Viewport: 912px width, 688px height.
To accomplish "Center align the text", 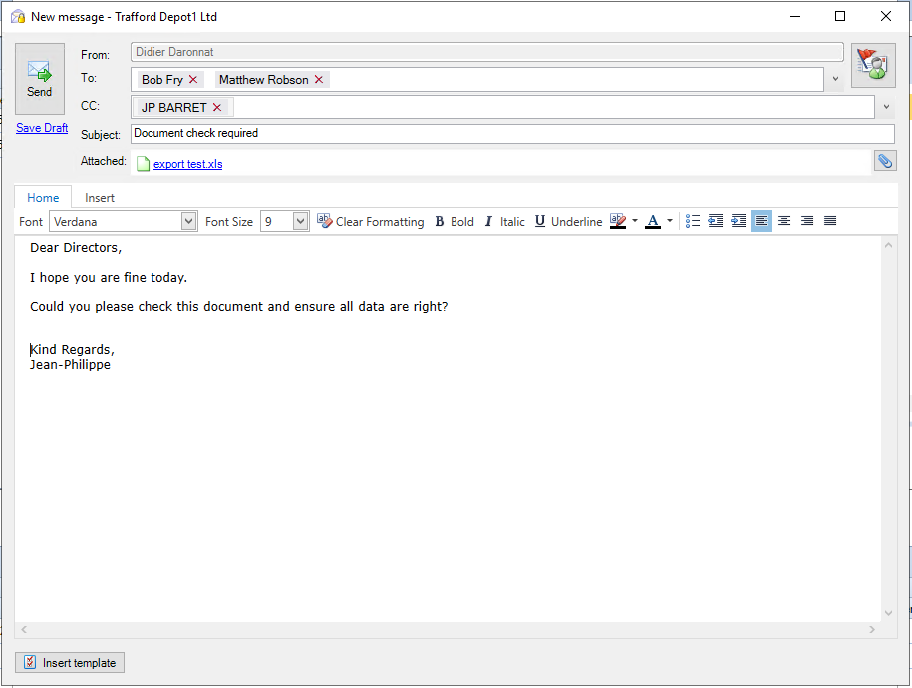I will (784, 221).
